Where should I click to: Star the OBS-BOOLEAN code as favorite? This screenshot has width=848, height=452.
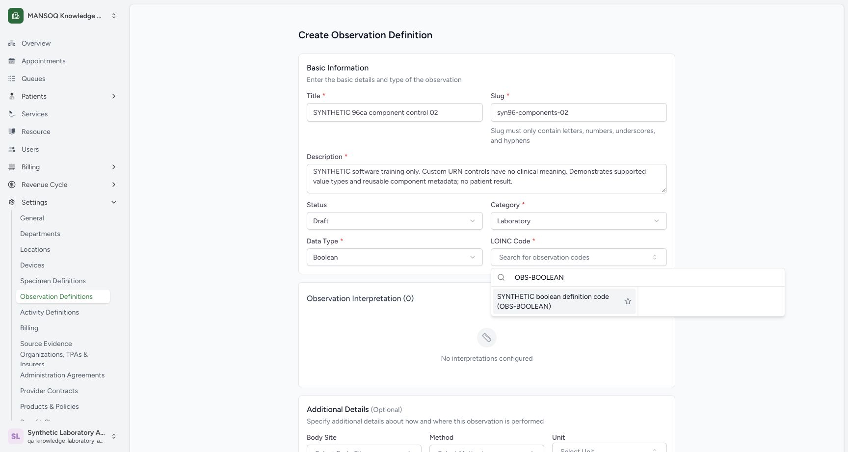pos(628,301)
